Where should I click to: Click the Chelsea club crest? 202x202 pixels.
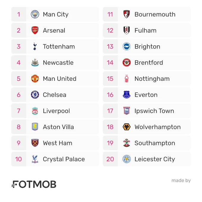(35, 95)
